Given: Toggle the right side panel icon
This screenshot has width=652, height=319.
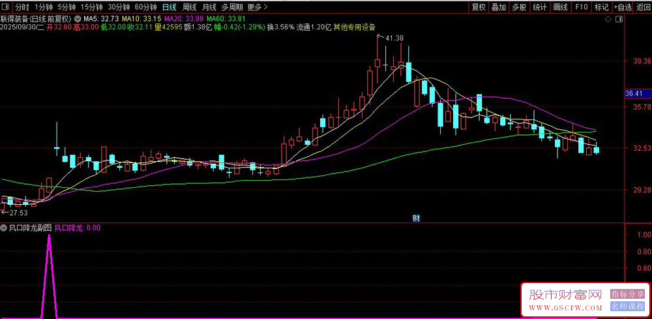Looking at the screenshot, I should 619,19.
